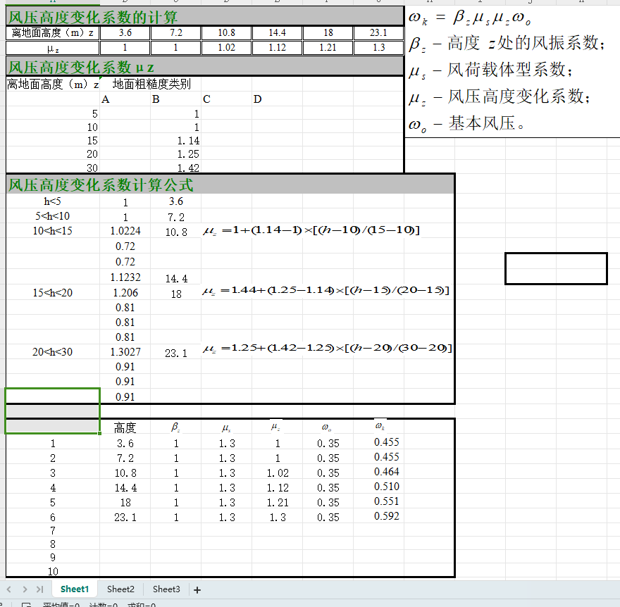The width and height of the screenshot is (620, 607).
Task: Click cell 23.1 in the top height row
Action: [378, 33]
